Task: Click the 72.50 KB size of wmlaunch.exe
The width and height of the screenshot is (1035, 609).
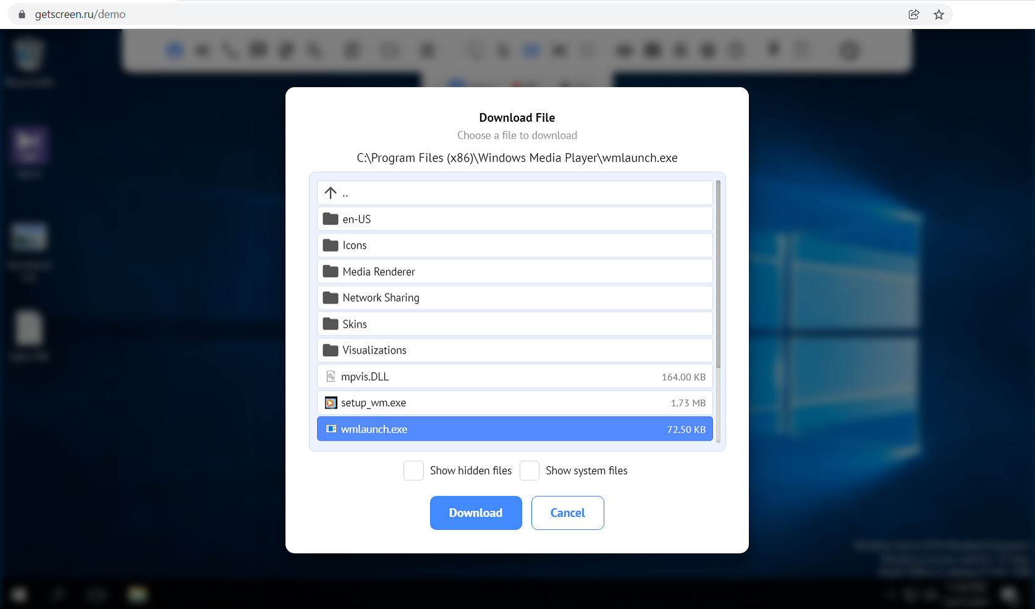Action: click(x=686, y=430)
